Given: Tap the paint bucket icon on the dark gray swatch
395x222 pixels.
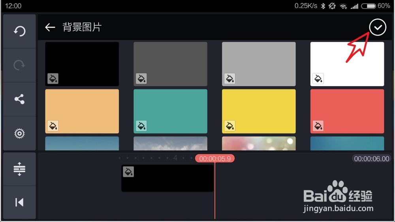Looking at the screenshot, I should click(x=141, y=79).
